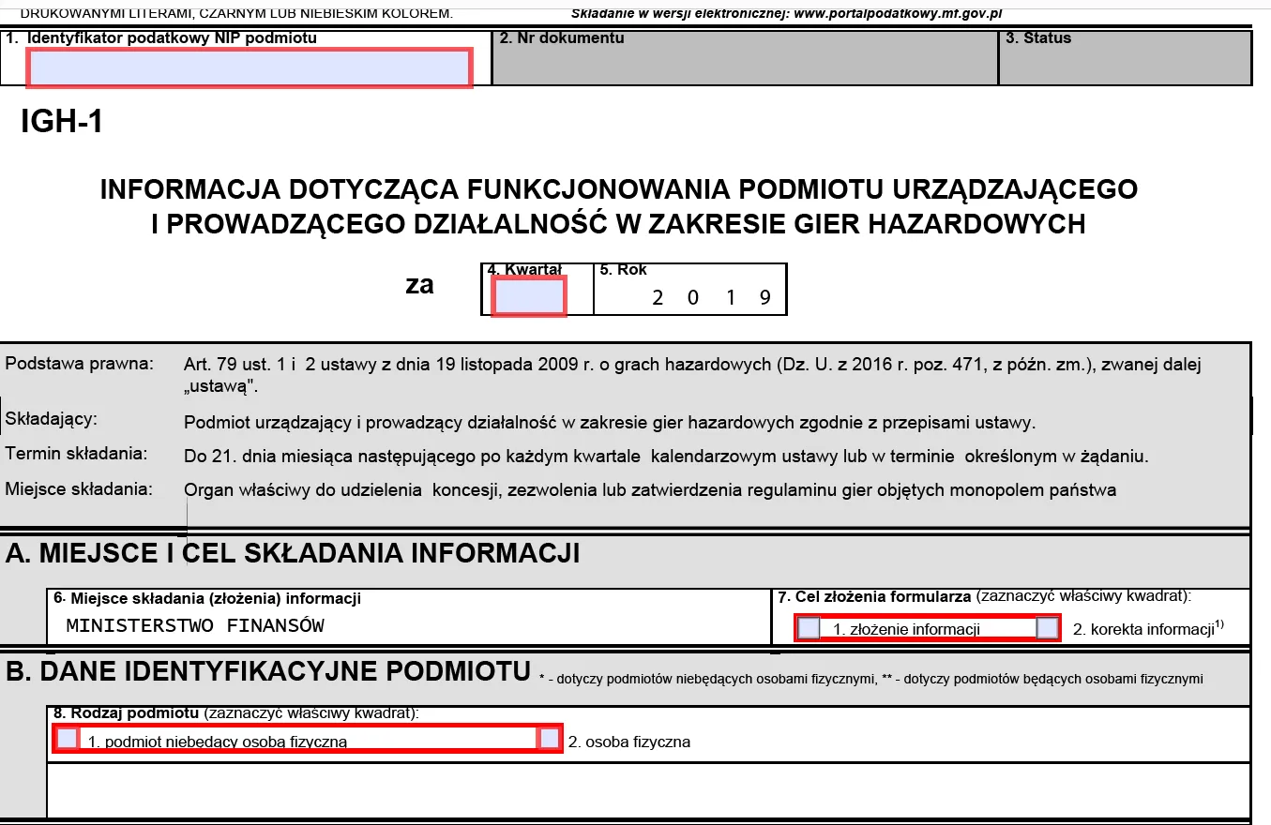The height and width of the screenshot is (825, 1271).
Task: Click the 'Składający' label
Action: [x=52, y=418]
